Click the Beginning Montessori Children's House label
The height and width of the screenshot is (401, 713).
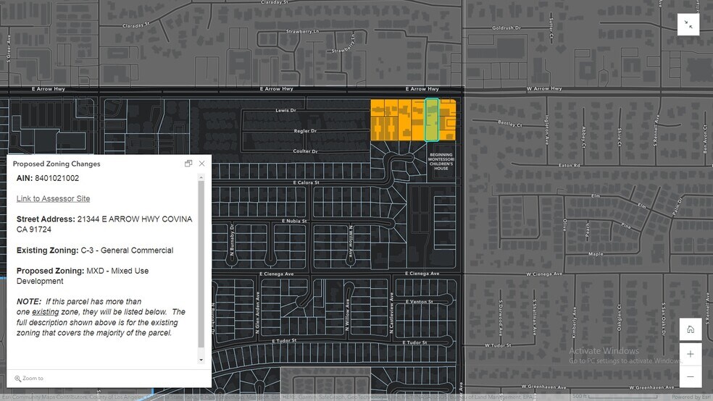(441, 162)
